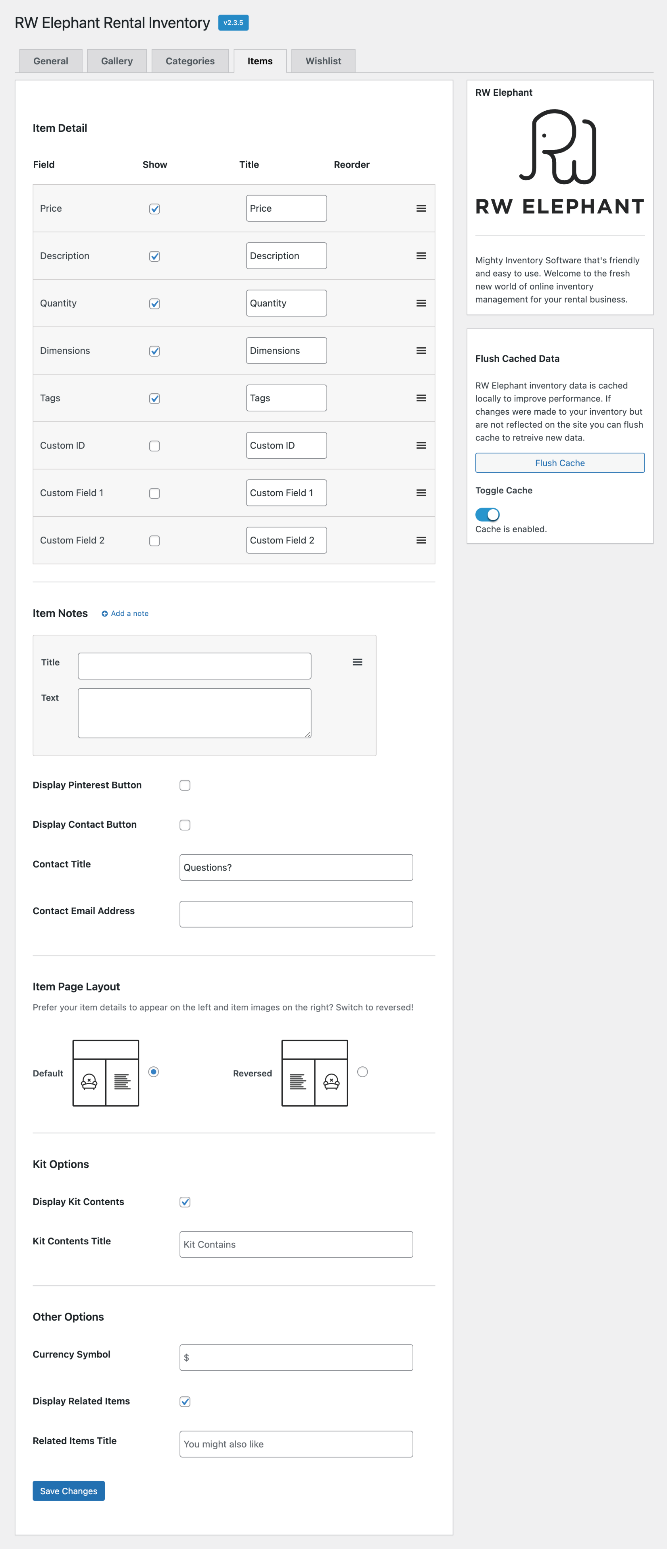Click the Add a note link
Viewport: 667px width, 1549px height.
tap(125, 613)
